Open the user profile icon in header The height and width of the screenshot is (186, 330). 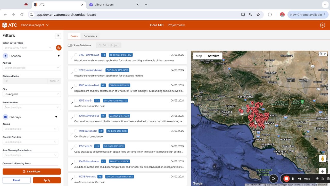(322, 25)
